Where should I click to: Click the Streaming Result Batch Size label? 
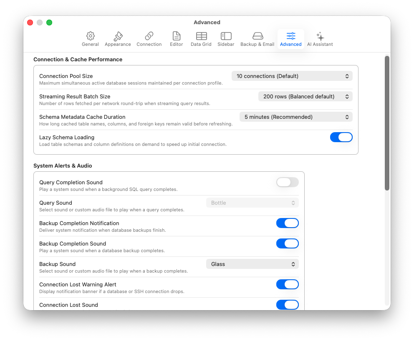[75, 97]
